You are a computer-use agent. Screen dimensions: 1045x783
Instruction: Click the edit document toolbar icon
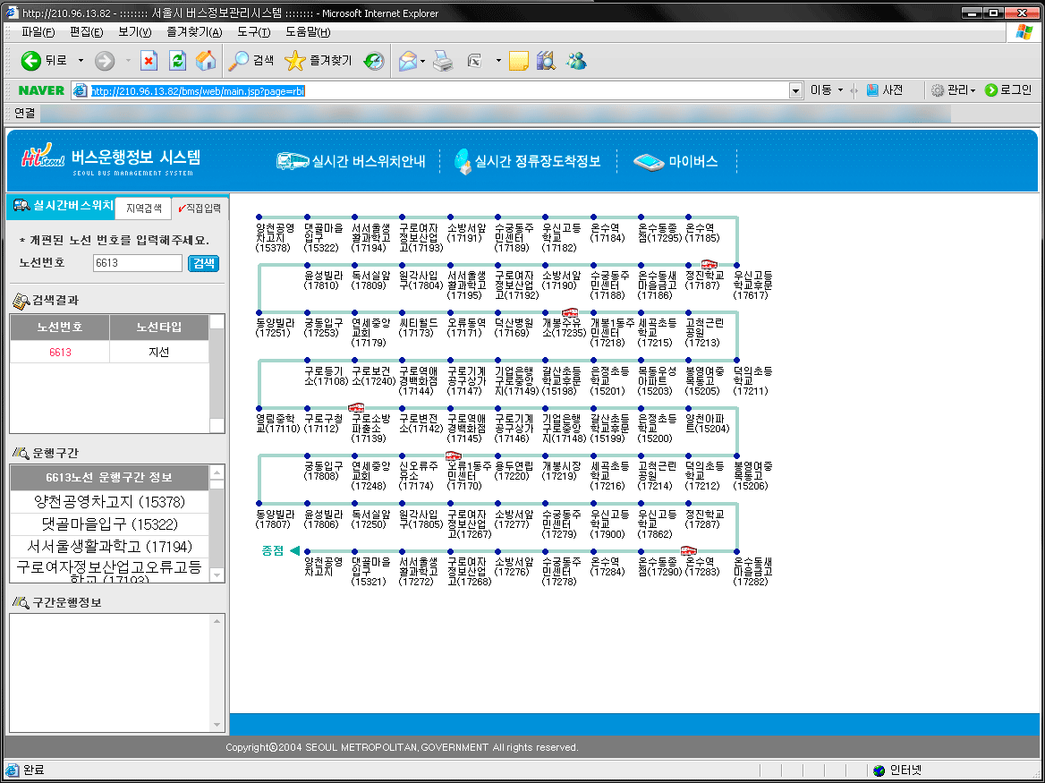point(474,62)
